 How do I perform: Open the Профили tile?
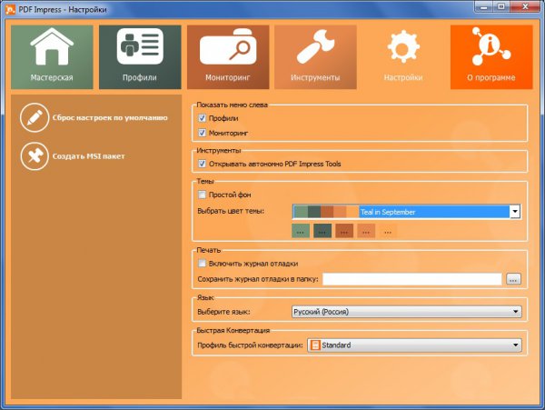pyautogui.click(x=140, y=57)
